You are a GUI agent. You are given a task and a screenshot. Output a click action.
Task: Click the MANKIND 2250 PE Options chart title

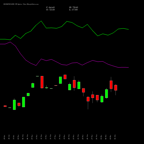click(x=21, y=4)
